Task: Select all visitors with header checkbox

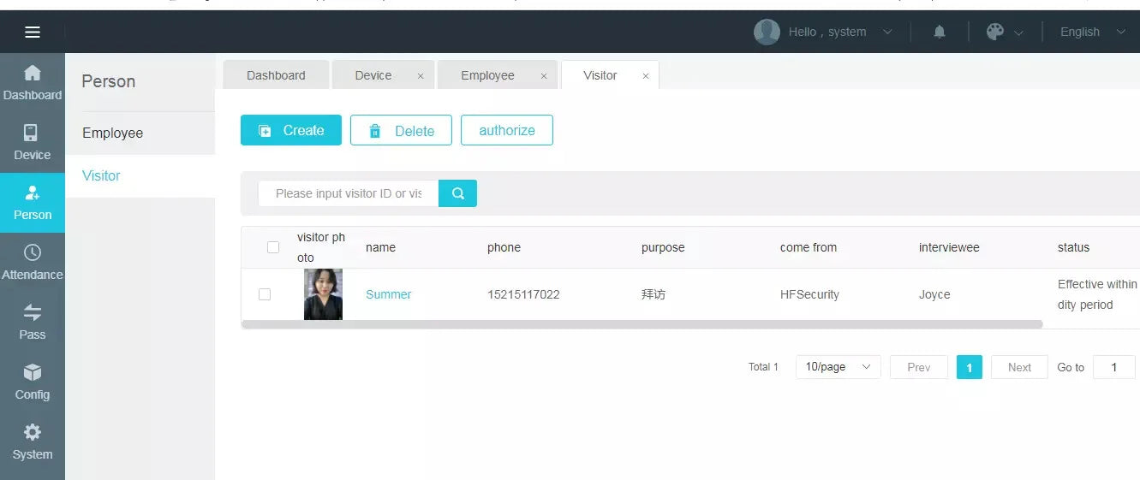Action: coord(273,247)
